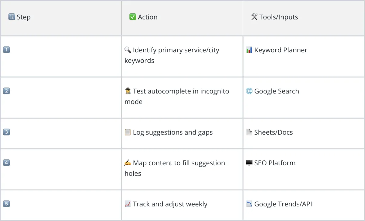365x221 pixels.
Task: Click the globe icon beside Google Search
Action: (249, 91)
